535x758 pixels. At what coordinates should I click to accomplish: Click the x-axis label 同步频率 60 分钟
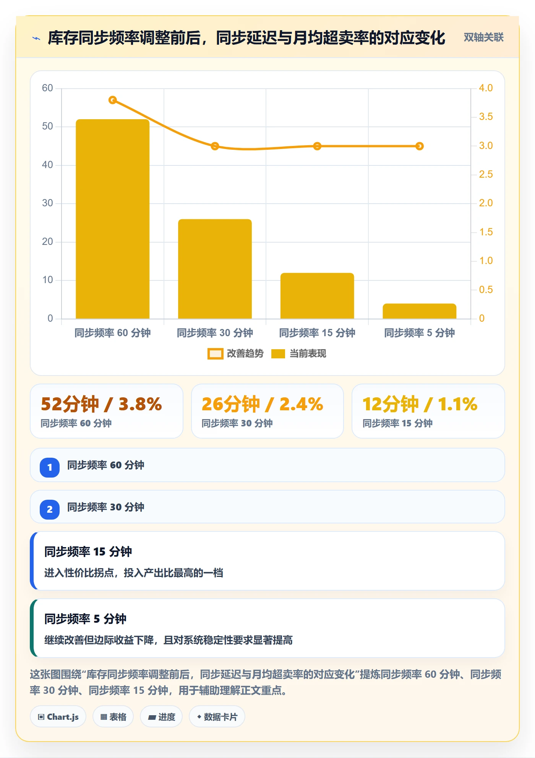[113, 333]
